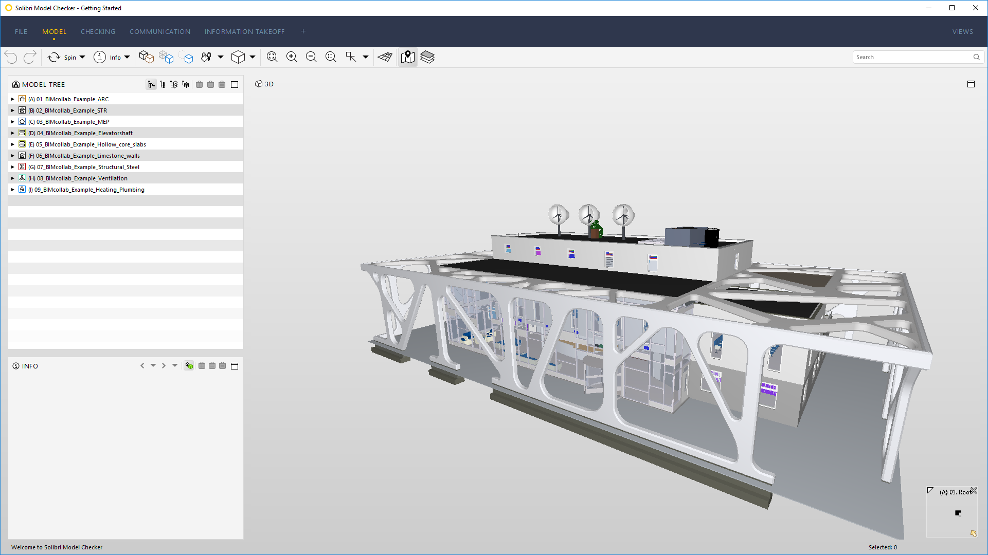Screen dimensions: 988x555
Task: Click the transparent cubes visibility icon
Action: click(x=166, y=57)
